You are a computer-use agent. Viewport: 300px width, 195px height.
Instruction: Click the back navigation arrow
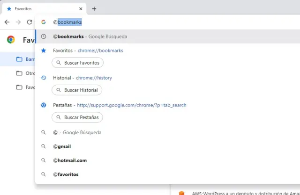(x=7, y=22)
